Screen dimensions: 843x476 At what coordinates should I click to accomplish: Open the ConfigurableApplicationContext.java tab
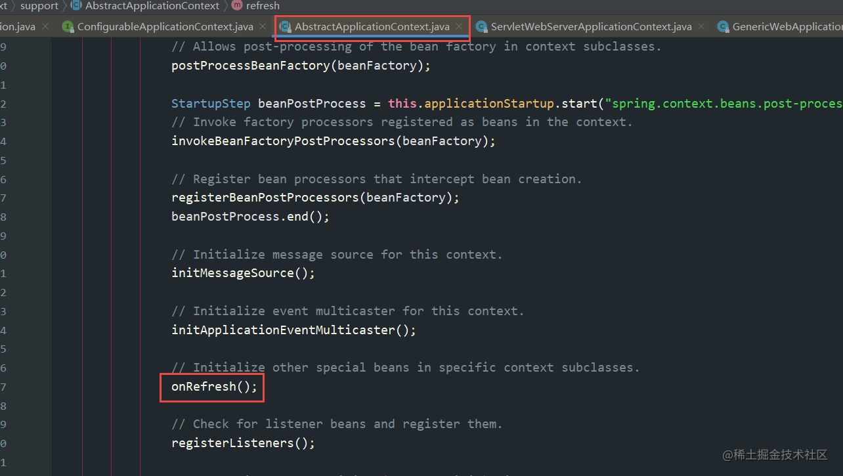click(x=165, y=27)
